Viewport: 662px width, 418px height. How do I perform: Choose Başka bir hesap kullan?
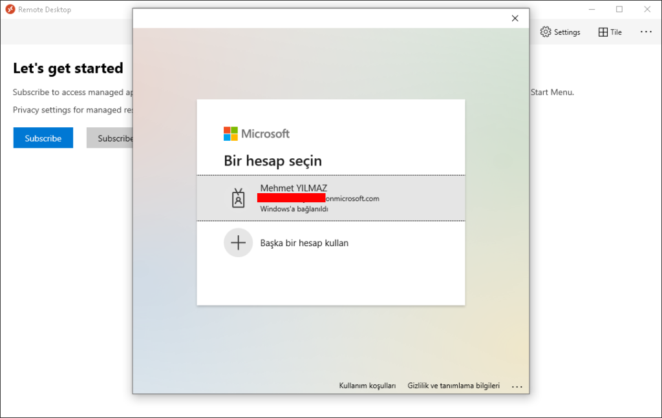pyautogui.click(x=330, y=242)
